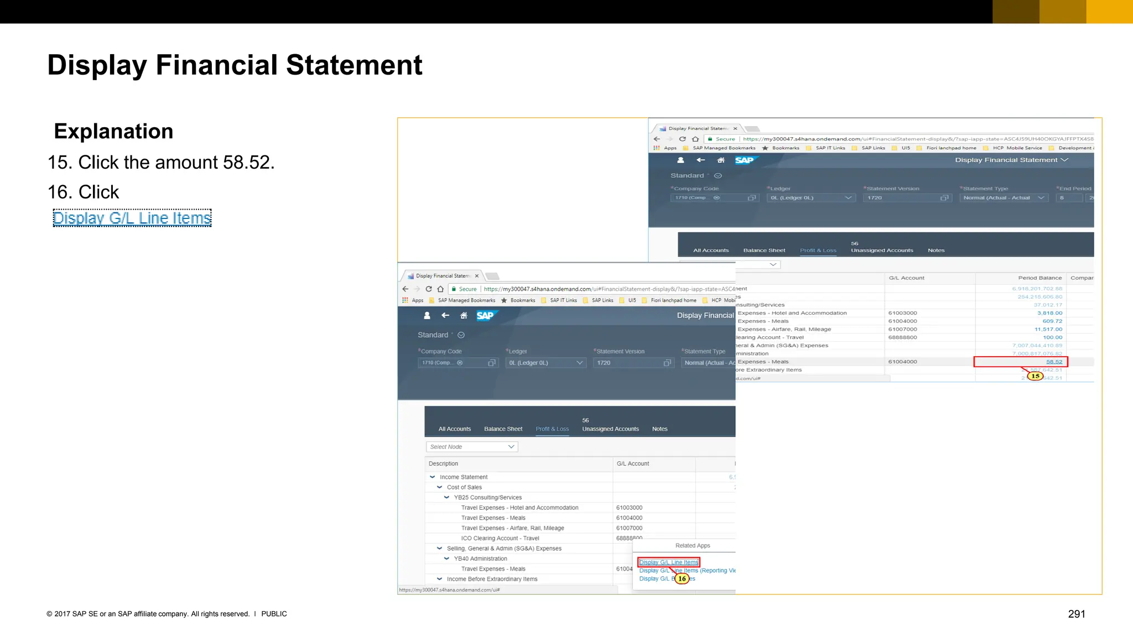Collapse the Cost of Sales node
Screen dimensions: 1133x637
point(440,487)
